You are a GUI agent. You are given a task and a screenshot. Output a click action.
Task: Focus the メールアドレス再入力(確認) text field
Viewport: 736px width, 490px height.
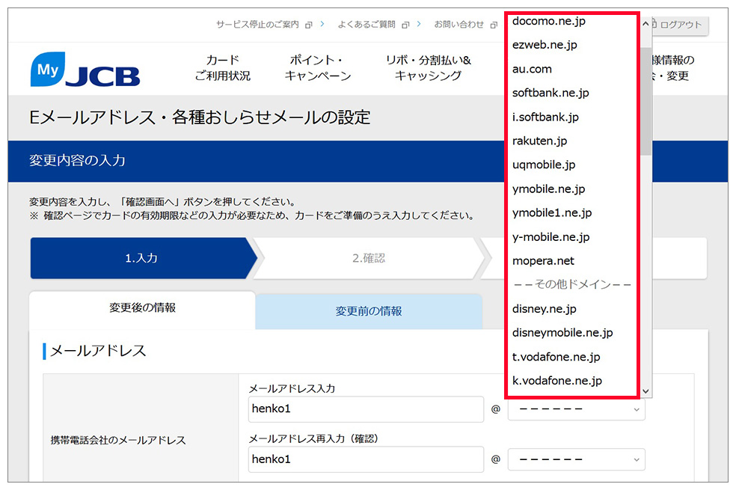(x=366, y=459)
